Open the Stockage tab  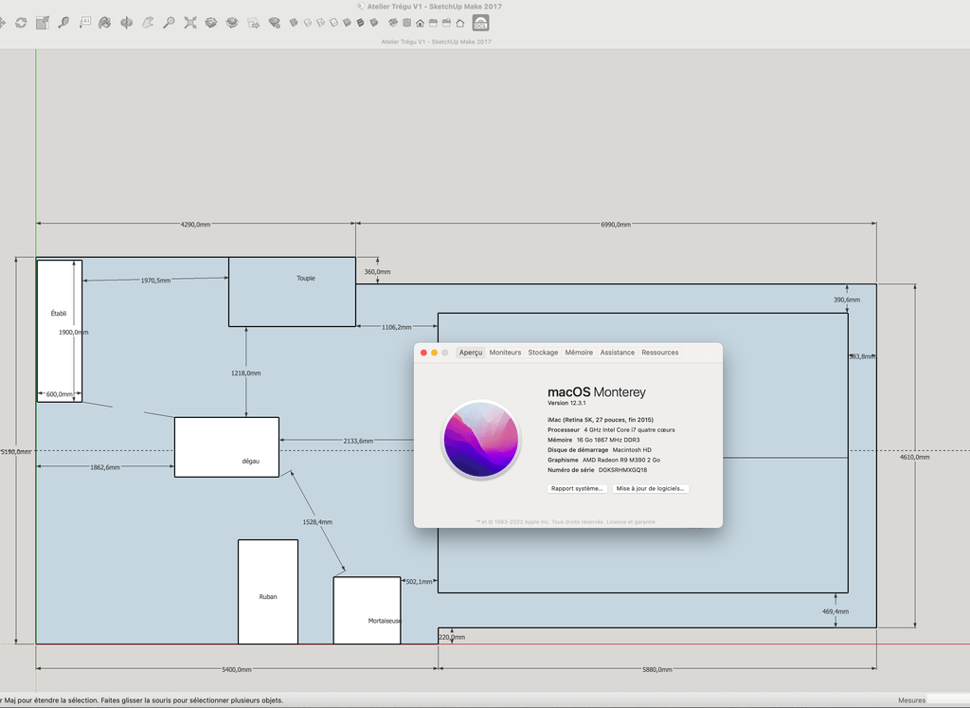point(543,353)
